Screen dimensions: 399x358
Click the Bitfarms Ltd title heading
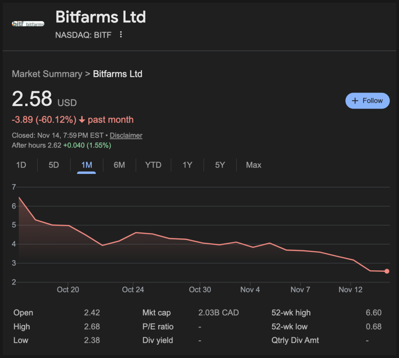100,17
